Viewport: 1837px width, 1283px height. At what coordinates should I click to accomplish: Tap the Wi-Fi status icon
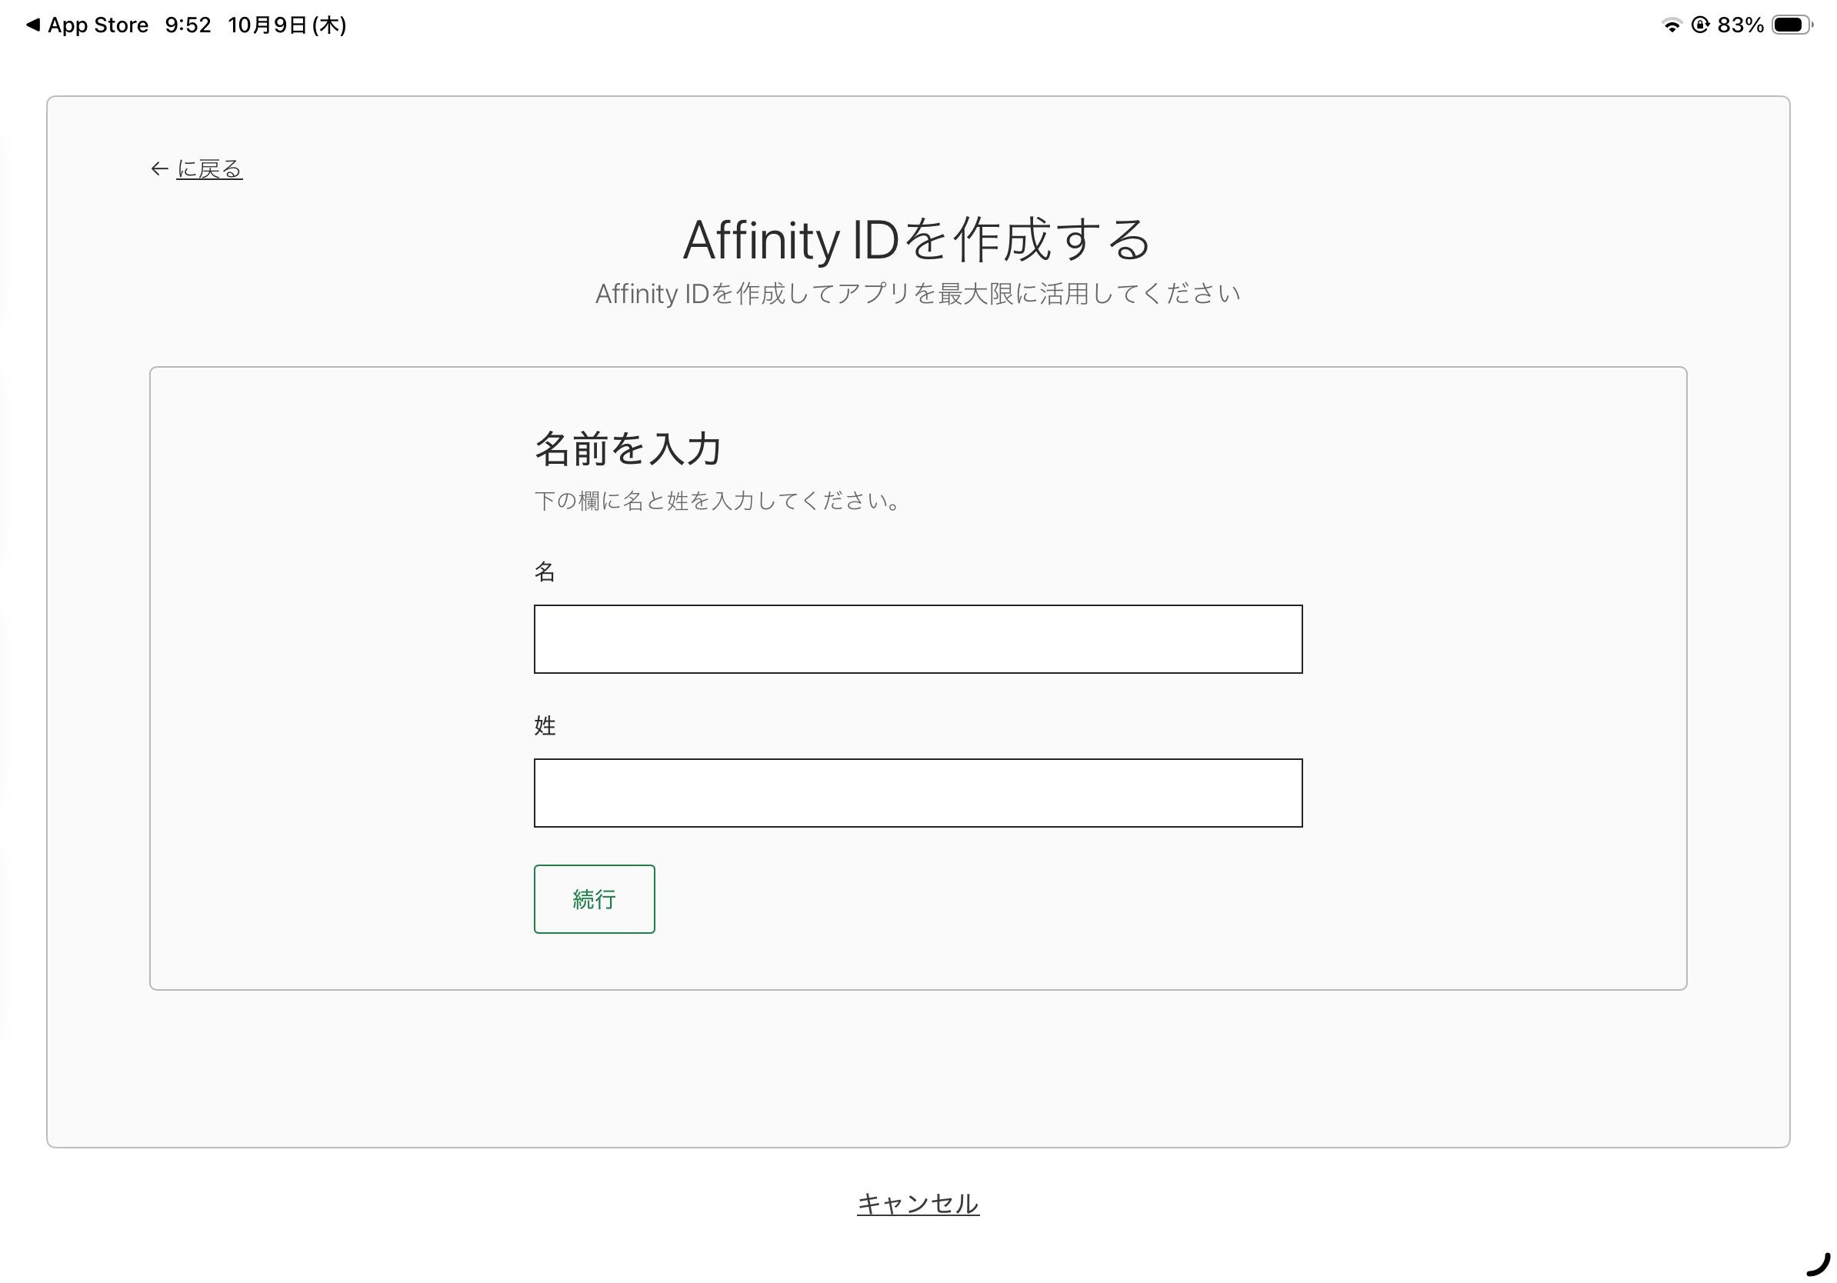tap(1672, 25)
